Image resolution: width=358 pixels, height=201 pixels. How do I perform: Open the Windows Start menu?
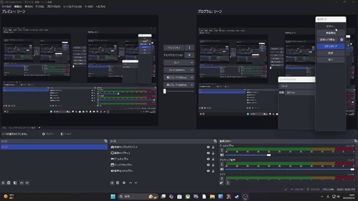point(113,197)
